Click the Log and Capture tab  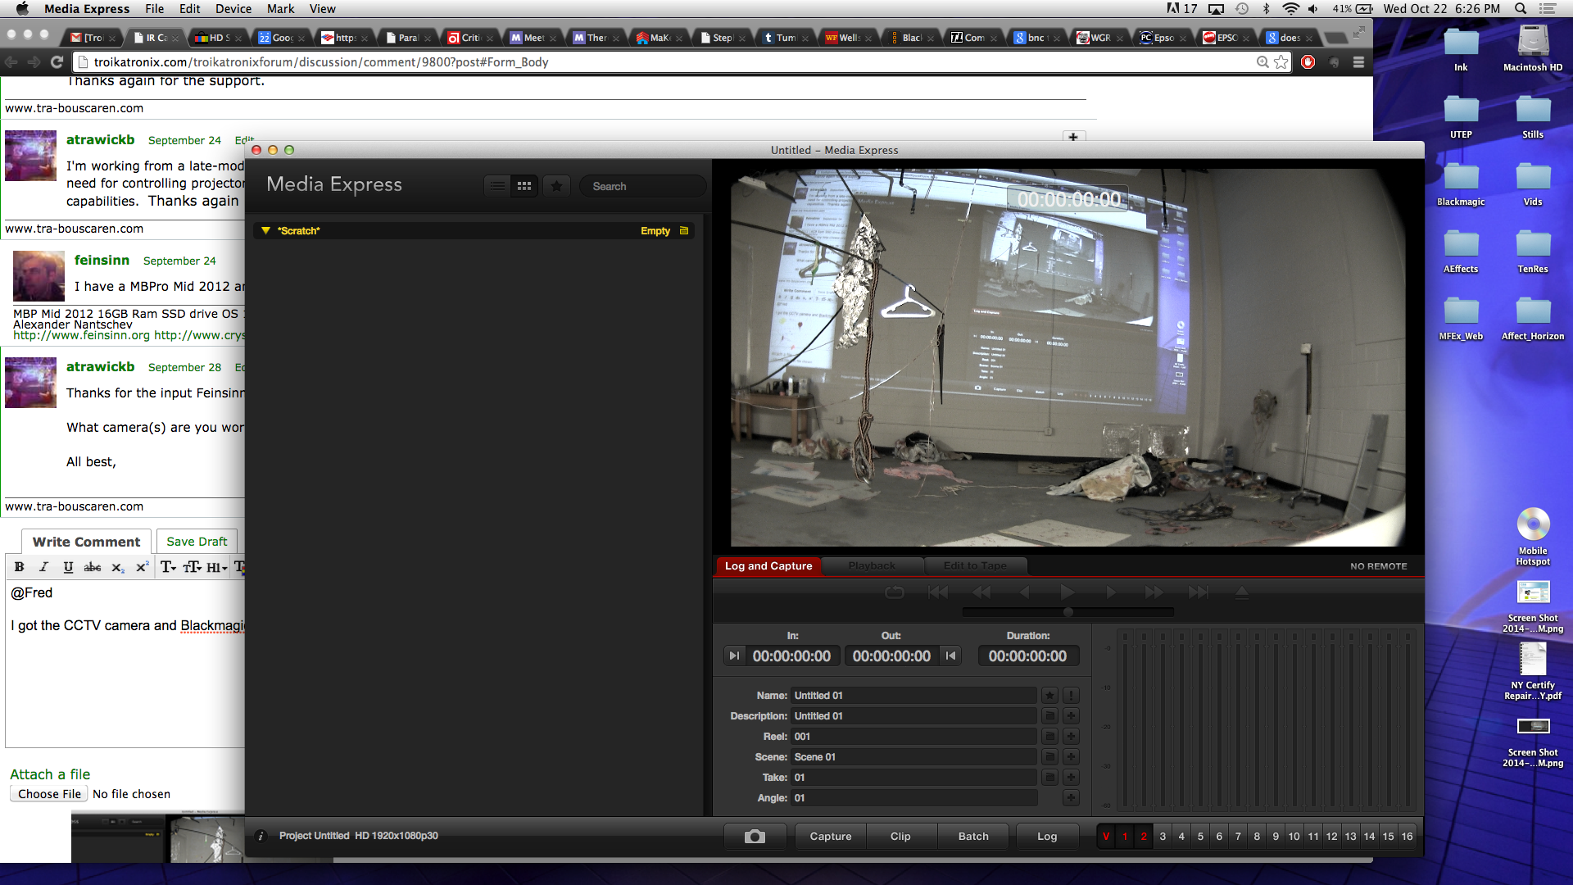pos(767,564)
